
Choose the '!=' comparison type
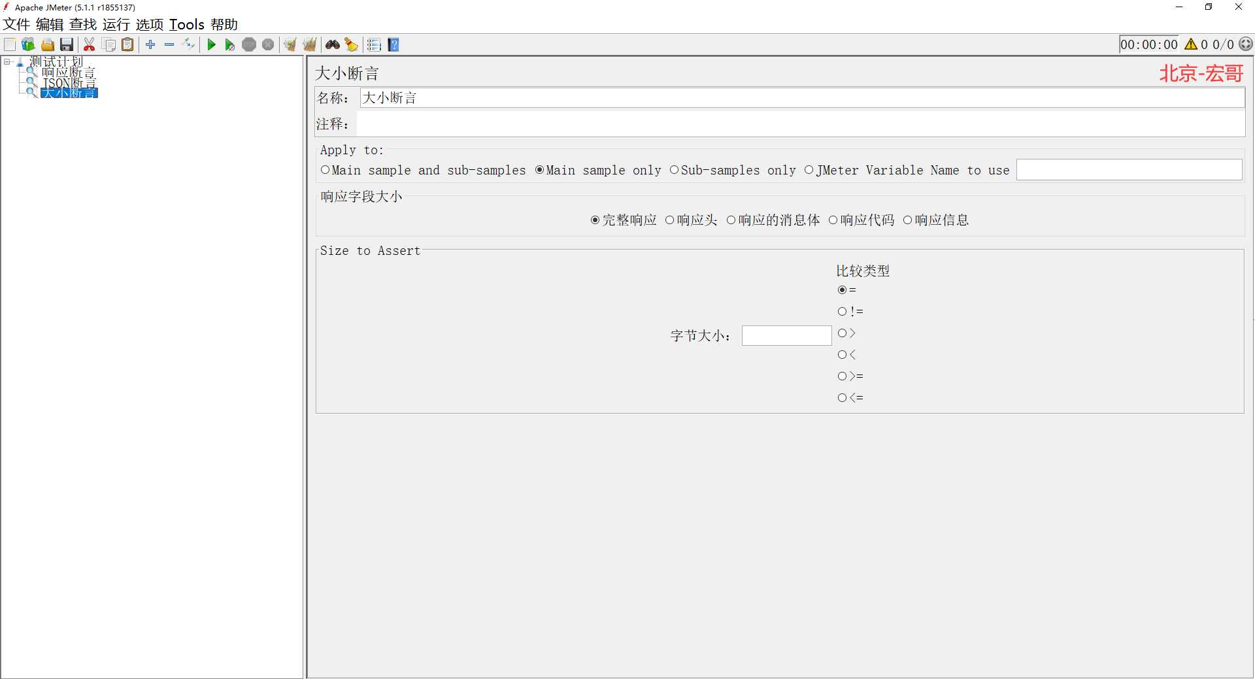point(843,312)
